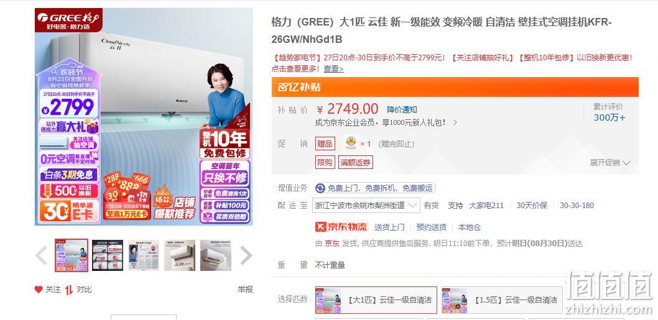Click the 增值业务 blue circular service icon
This screenshot has height=320, width=658.
click(320, 188)
